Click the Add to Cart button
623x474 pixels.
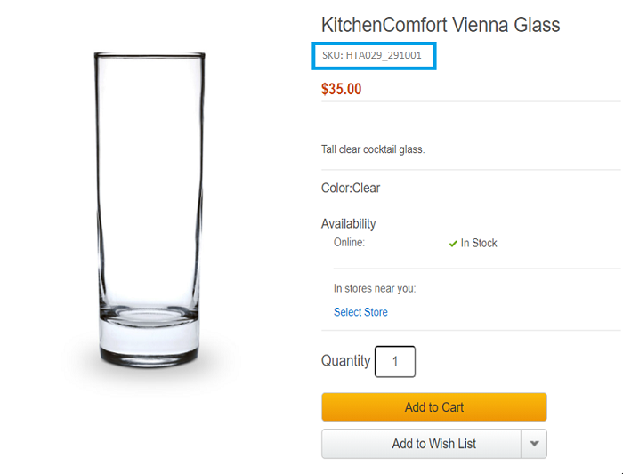433,407
